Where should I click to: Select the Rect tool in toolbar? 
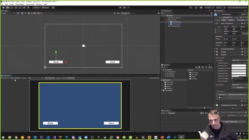click(x=20, y=8)
